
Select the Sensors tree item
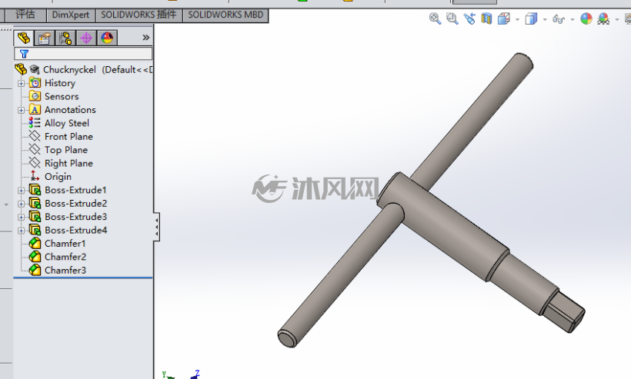coord(61,96)
